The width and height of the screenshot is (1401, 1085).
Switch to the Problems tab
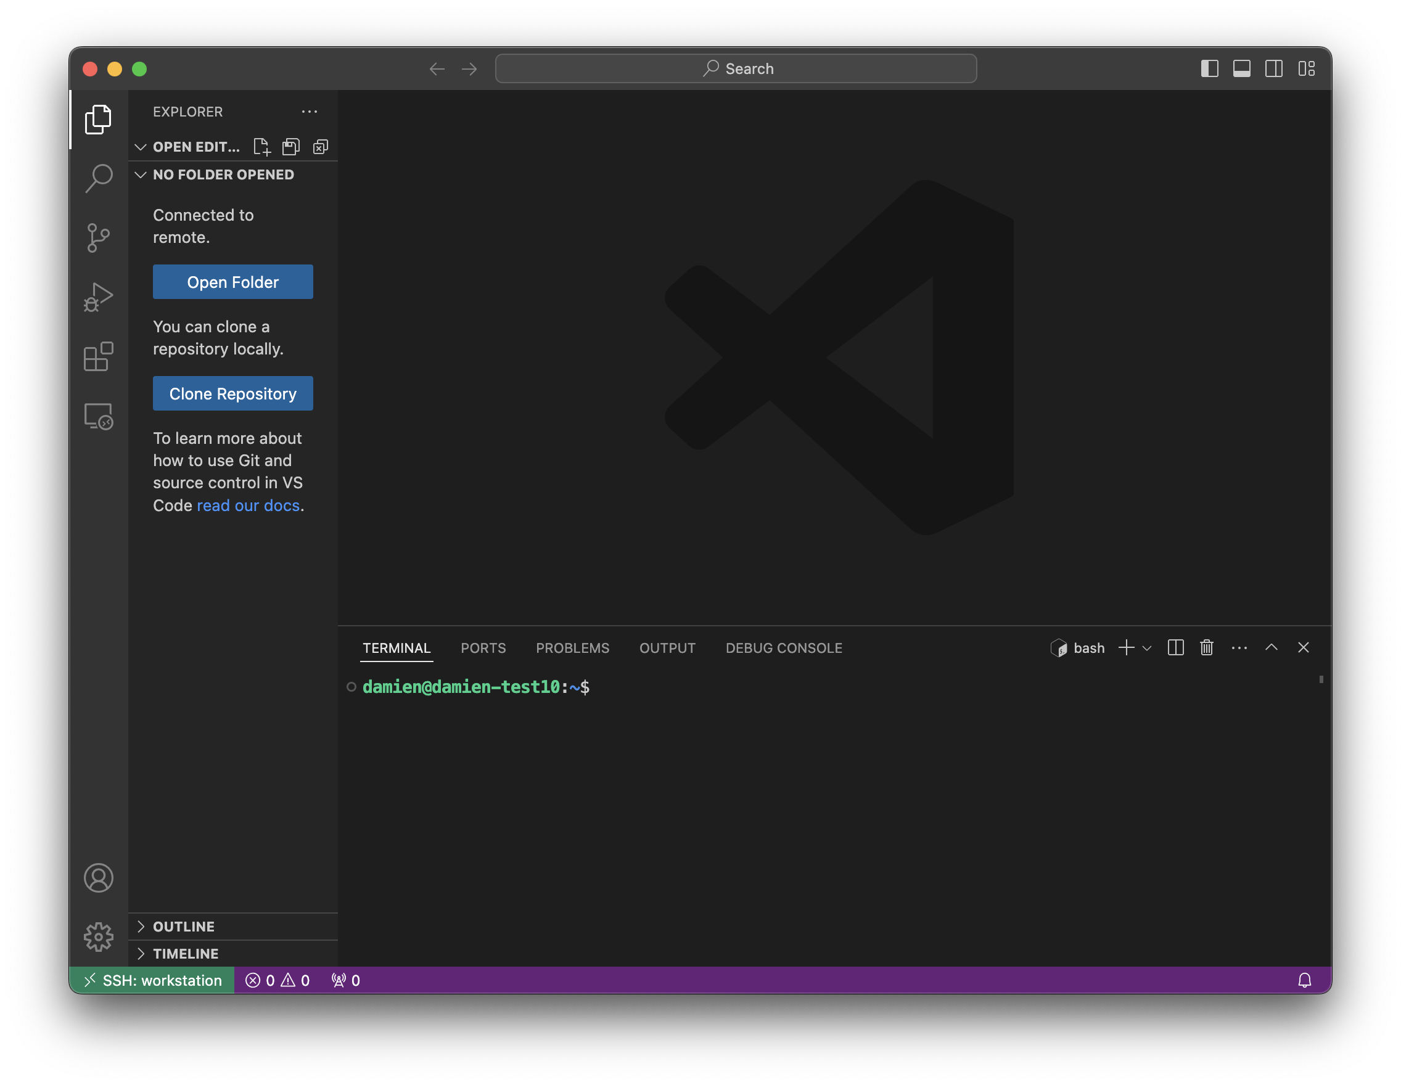click(x=572, y=649)
